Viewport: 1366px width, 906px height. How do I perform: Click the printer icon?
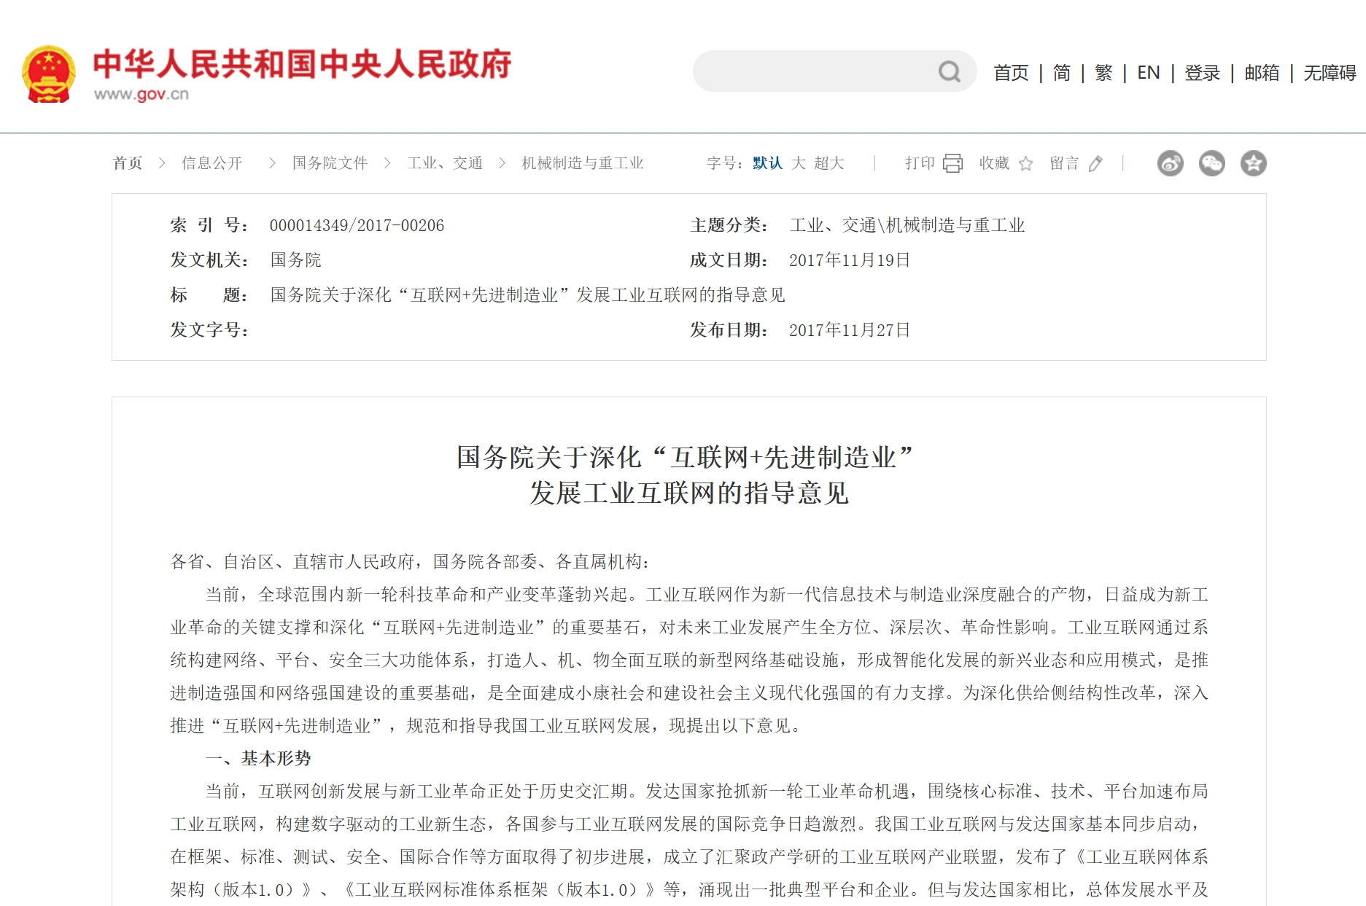click(952, 163)
